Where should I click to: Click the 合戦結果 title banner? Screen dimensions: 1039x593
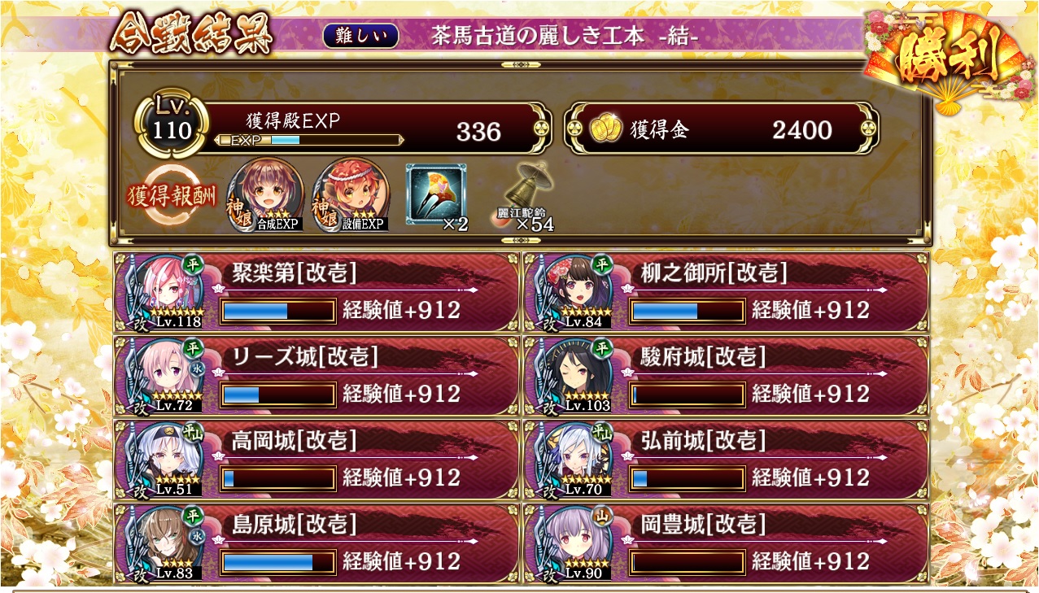pos(190,34)
